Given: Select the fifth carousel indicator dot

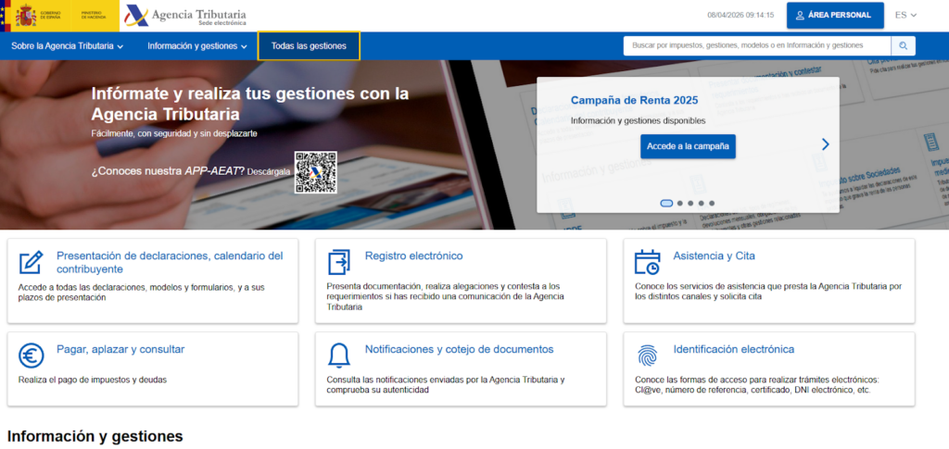Looking at the screenshot, I should pos(712,204).
